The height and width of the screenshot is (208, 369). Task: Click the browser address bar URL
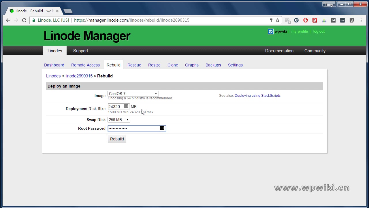(x=132, y=20)
